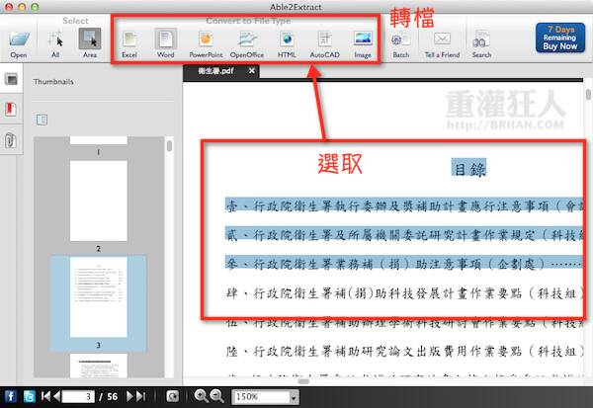Screen dimensions: 593x408
Task: Select page 3 thumbnail
Action: pyautogui.click(x=98, y=297)
